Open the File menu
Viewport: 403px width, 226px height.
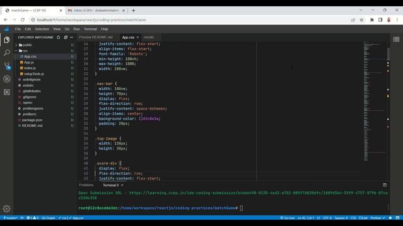(x=18, y=29)
